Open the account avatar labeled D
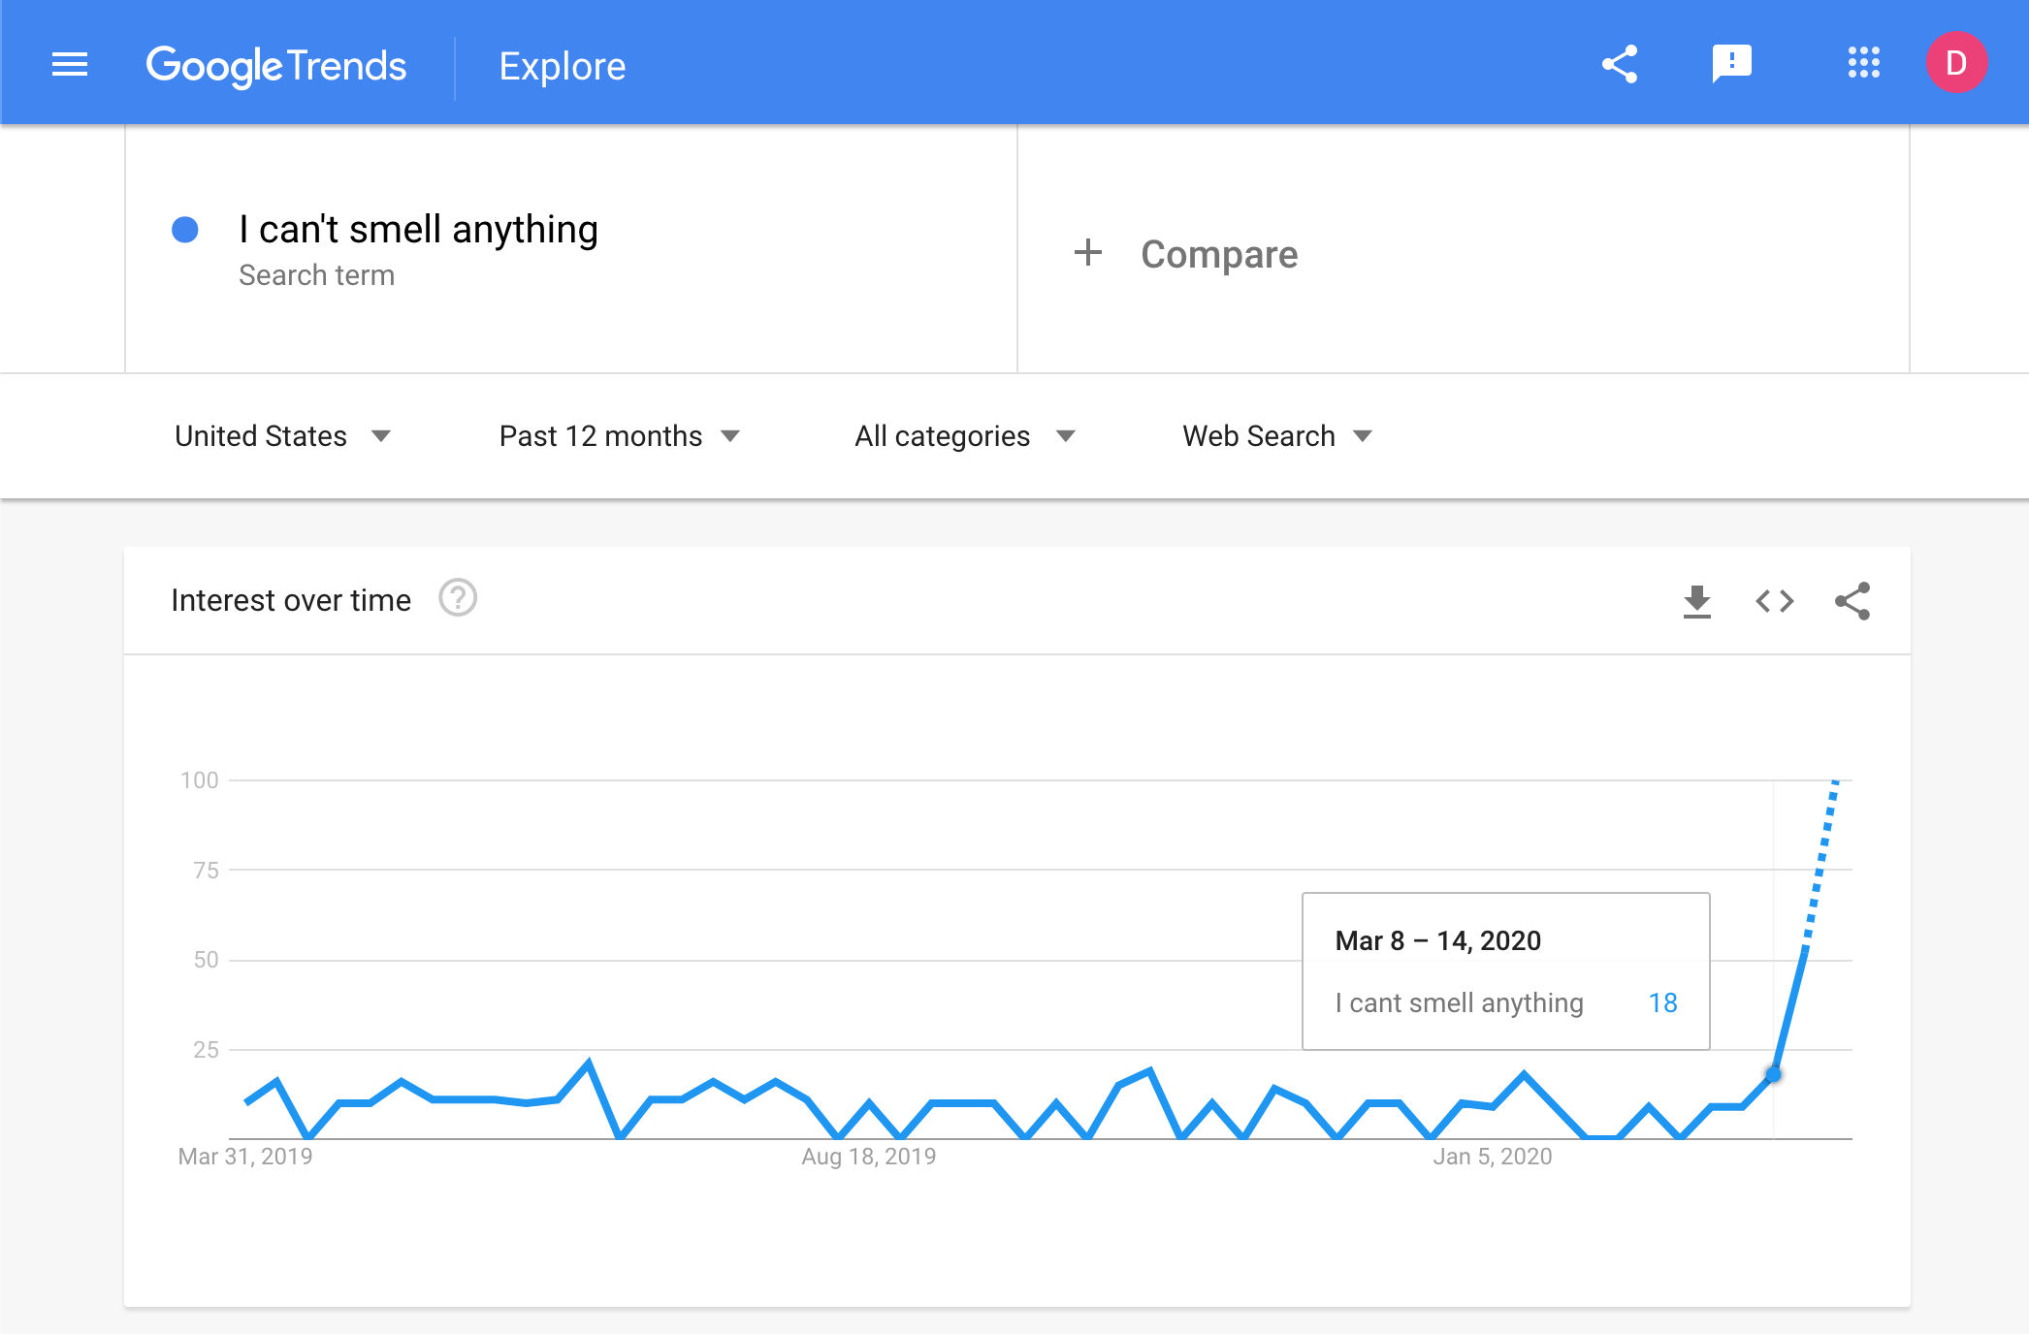The image size is (2029, 1334). point(1956,63)
